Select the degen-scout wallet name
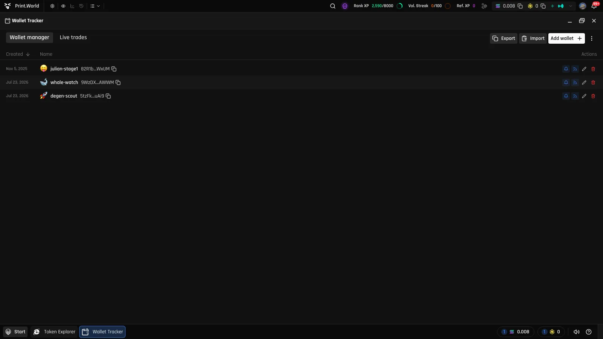Viewport: 603px width, 339px height. [64, 96]
